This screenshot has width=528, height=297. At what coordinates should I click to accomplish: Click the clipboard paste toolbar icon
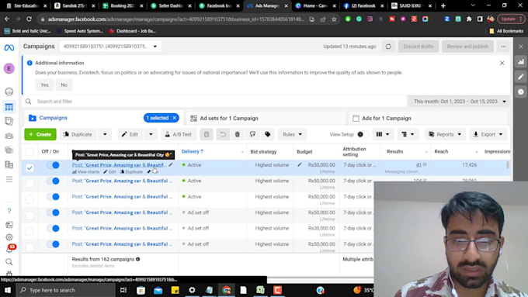[x=207, y=134]
